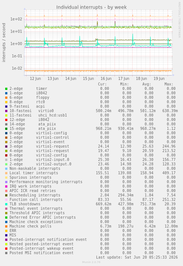Click the light blue swatch for Non-maskable interrupts
The height and width of the screenshot is (266, 183).
tap(6, 169)
